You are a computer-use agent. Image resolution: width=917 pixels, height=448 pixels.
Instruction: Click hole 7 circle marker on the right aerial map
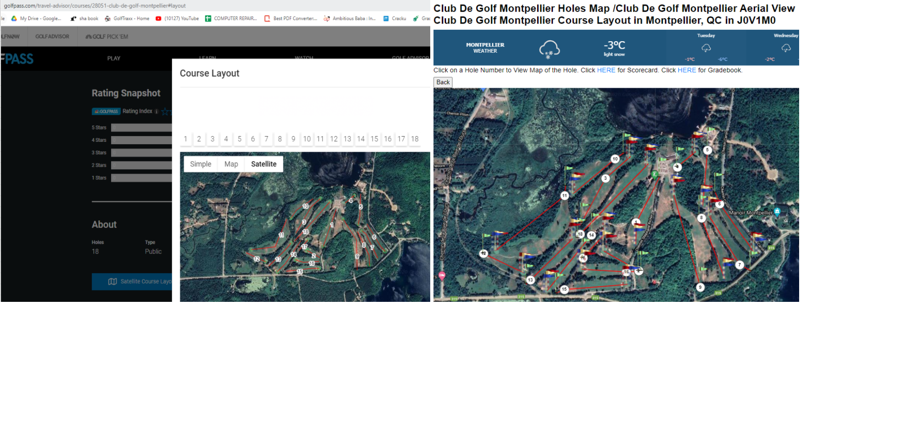pos(740,264)
